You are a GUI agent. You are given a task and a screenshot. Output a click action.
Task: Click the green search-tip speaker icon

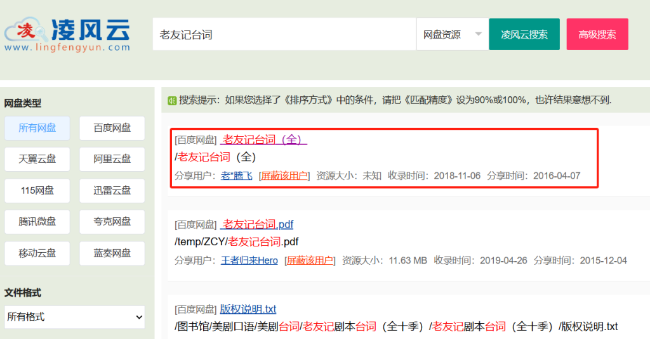pyautogui.click(x=172, y=100)
